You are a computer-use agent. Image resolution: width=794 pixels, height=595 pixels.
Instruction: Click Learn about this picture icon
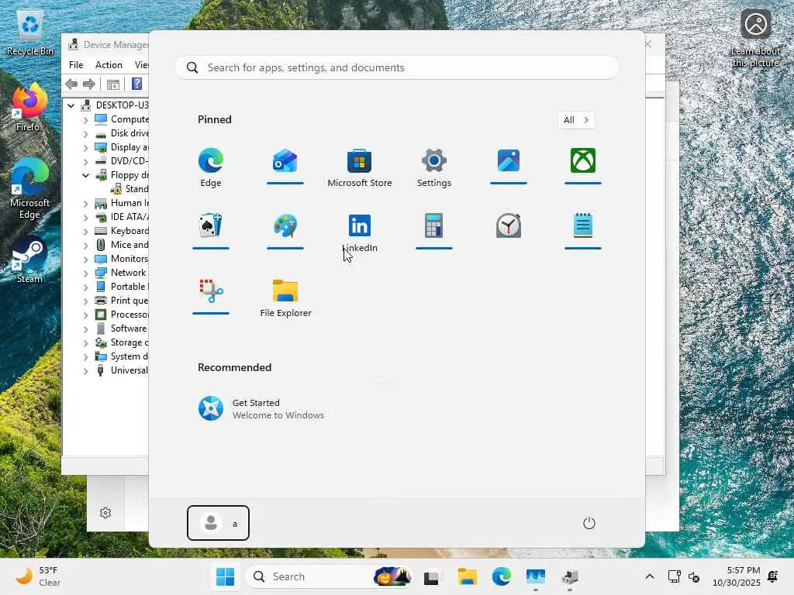[755, 38]
